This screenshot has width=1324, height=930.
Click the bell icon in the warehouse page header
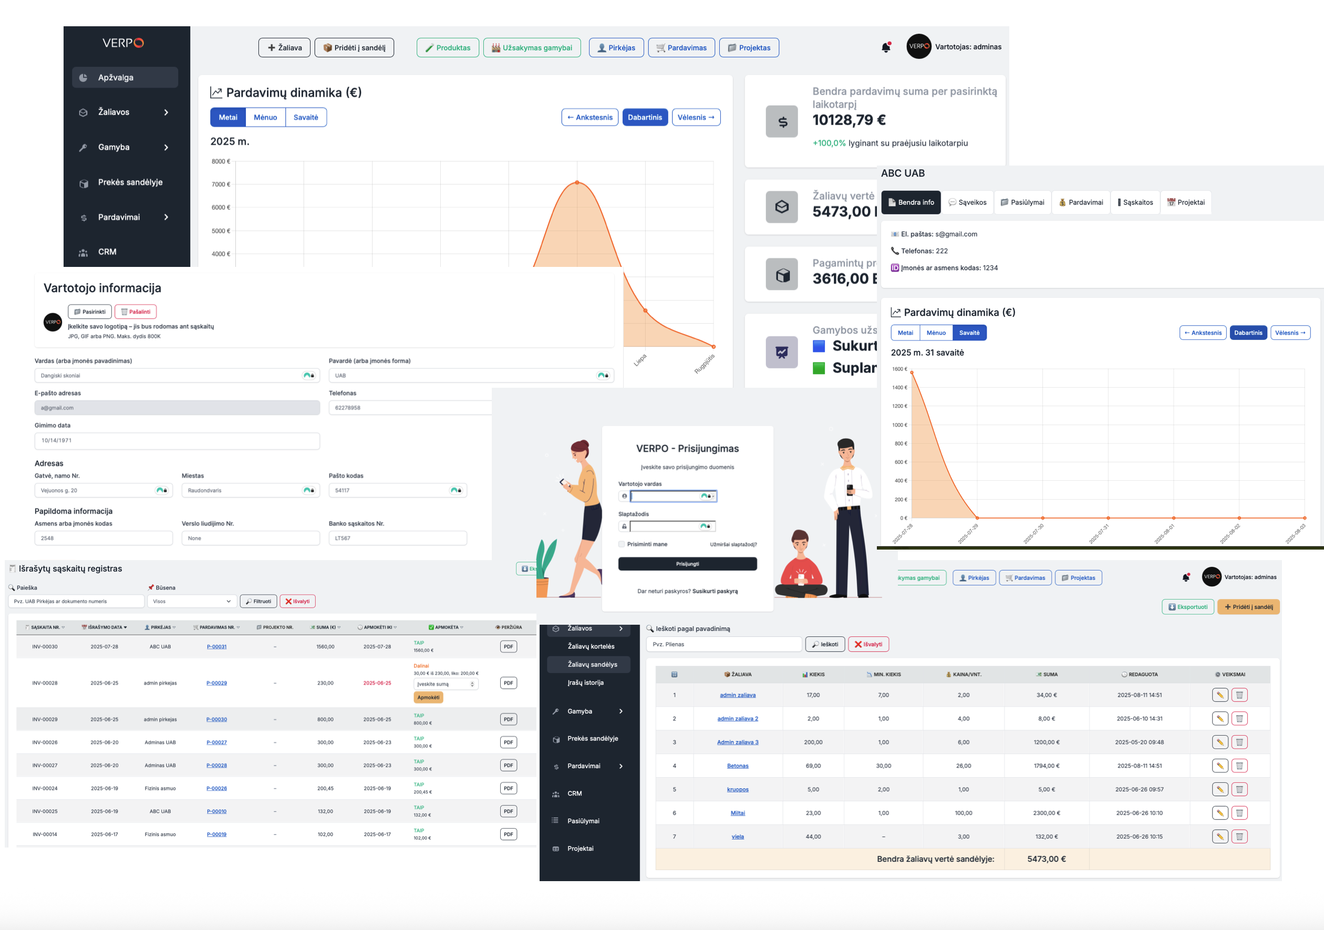pyautogui.click(x=1186, y=577)
